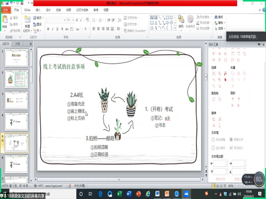Open the font size dropdown
Viewport: 266px width, 199px height.
[73, 20]
